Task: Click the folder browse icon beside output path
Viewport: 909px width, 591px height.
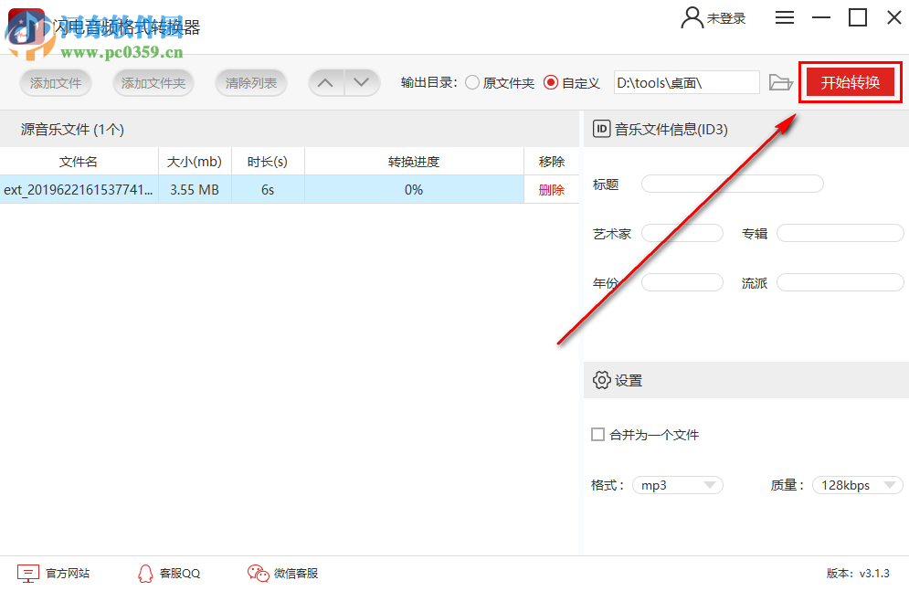Action: click(x=781, y=81)
